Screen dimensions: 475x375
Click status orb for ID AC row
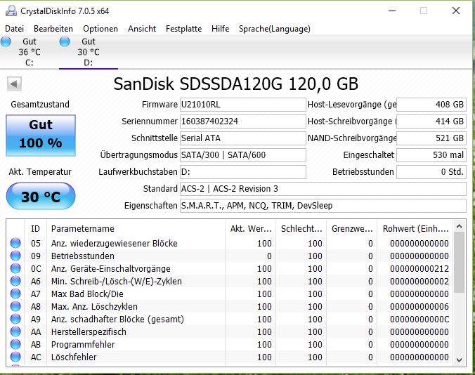(15, 357)
